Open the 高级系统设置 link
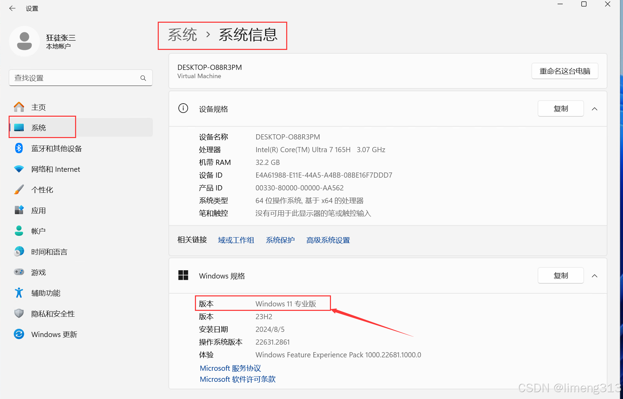 328,240
